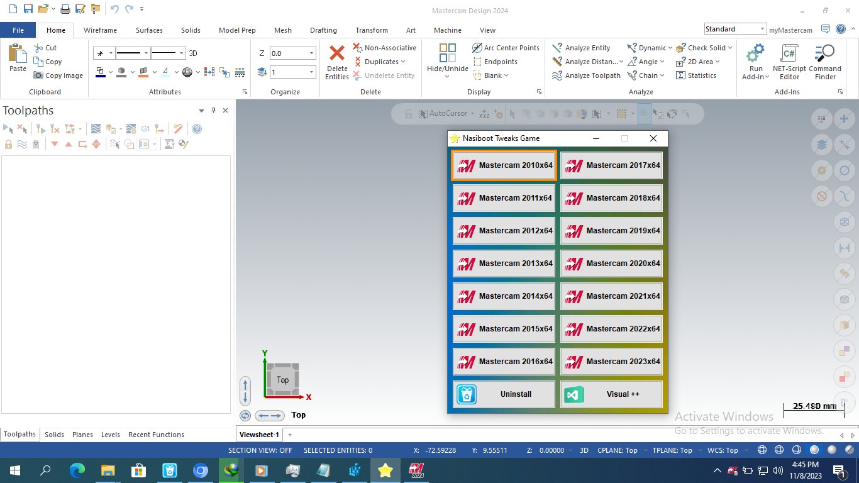Click the Print icon in quick access toolbar
859x483 pixels.
click(65, 9)
